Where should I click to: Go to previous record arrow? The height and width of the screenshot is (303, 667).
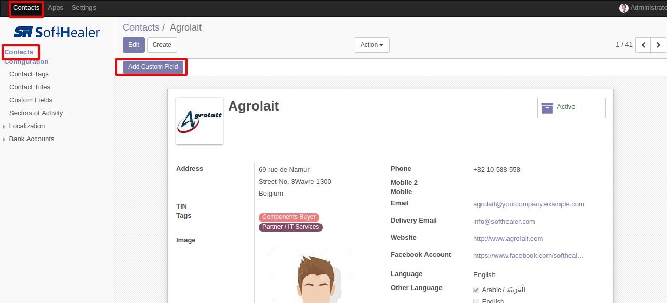643,45
